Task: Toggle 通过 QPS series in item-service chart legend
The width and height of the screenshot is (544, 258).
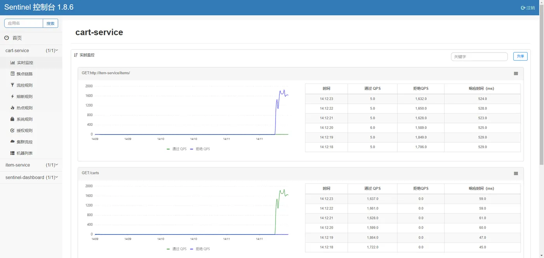Action: 177,149
